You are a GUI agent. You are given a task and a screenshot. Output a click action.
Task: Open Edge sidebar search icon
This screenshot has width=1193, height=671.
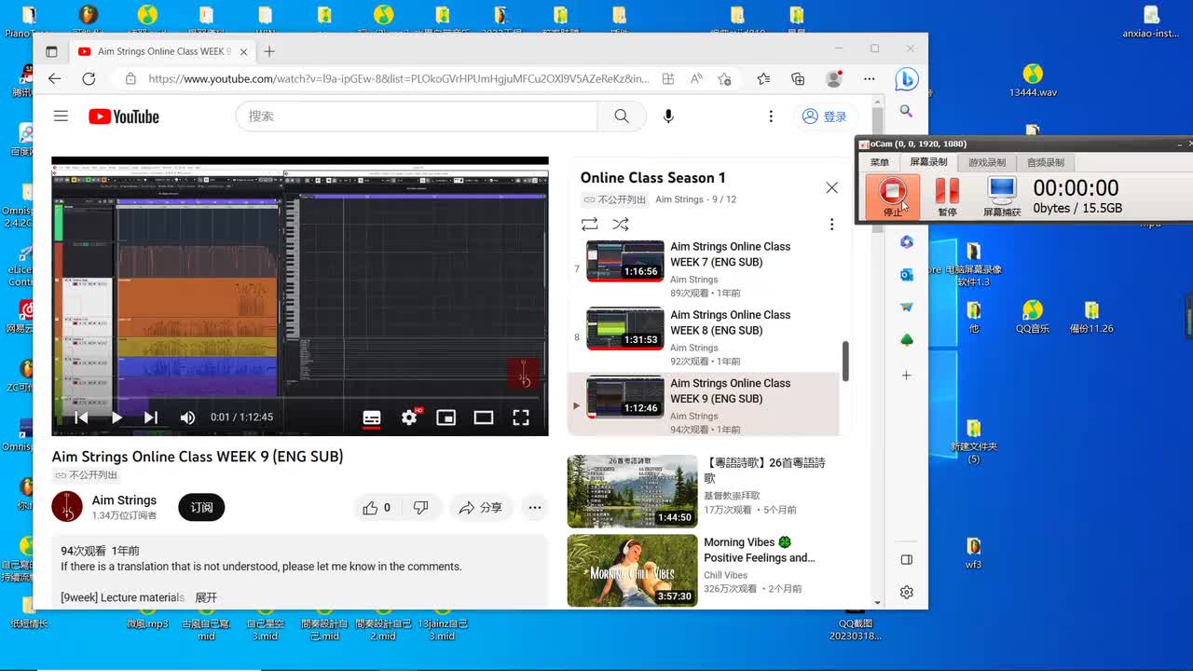(x=906, y=111)
